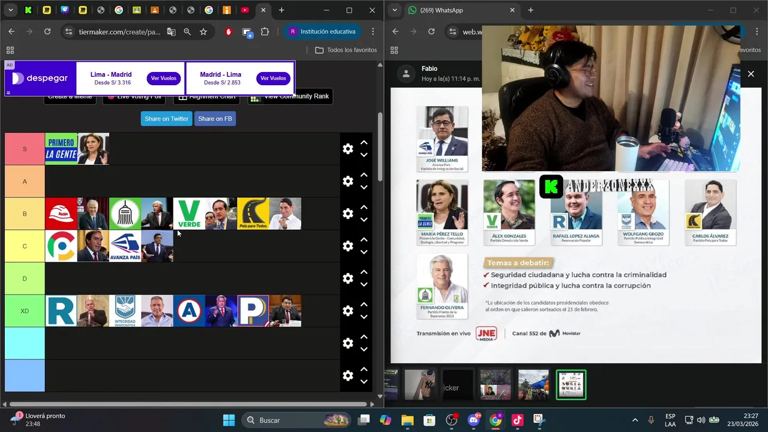The image size is (768, 432).
Task: Click Fabio's profile avatar in the WhatsApp viewer
Action: tap(407, 74)
